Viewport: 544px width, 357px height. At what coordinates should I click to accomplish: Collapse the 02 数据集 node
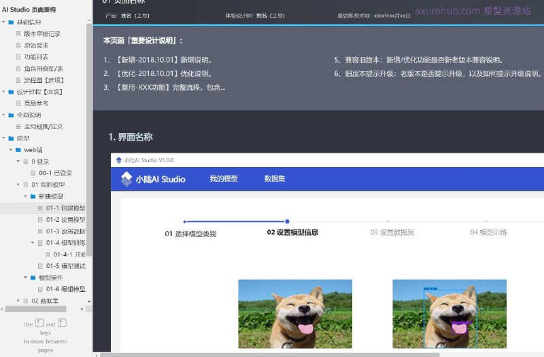tap(18, 301)
